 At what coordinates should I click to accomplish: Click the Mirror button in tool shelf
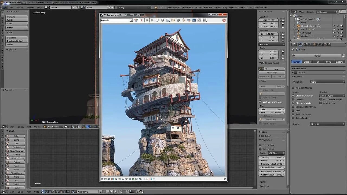click(x=17, y=28)
